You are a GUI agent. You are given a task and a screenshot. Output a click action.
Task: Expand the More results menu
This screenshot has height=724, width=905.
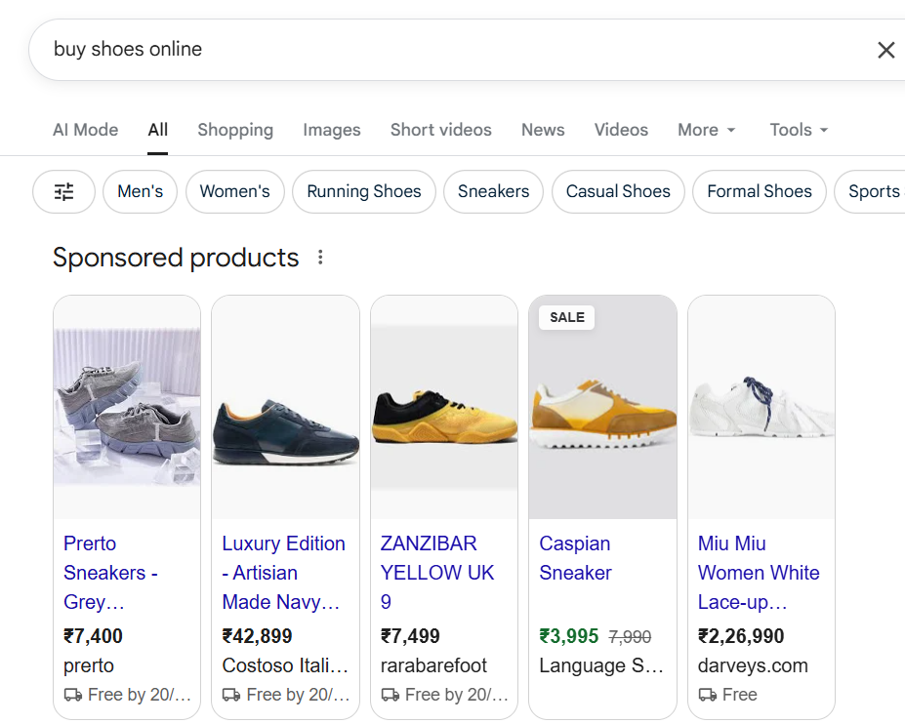(x=706, y=129)
